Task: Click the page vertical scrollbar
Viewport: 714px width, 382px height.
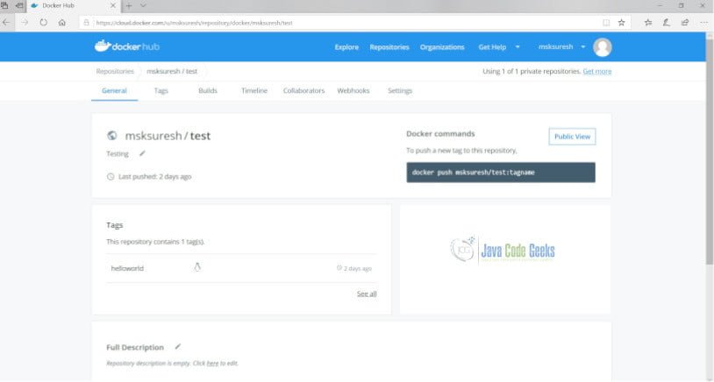Action: click(710, 152)
